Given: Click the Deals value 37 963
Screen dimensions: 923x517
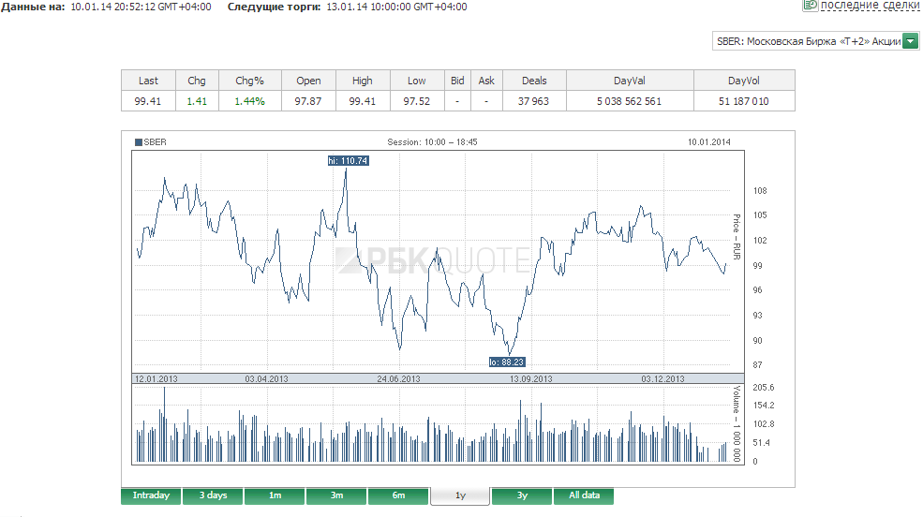Looking at the screenshot, I should 533,101.
